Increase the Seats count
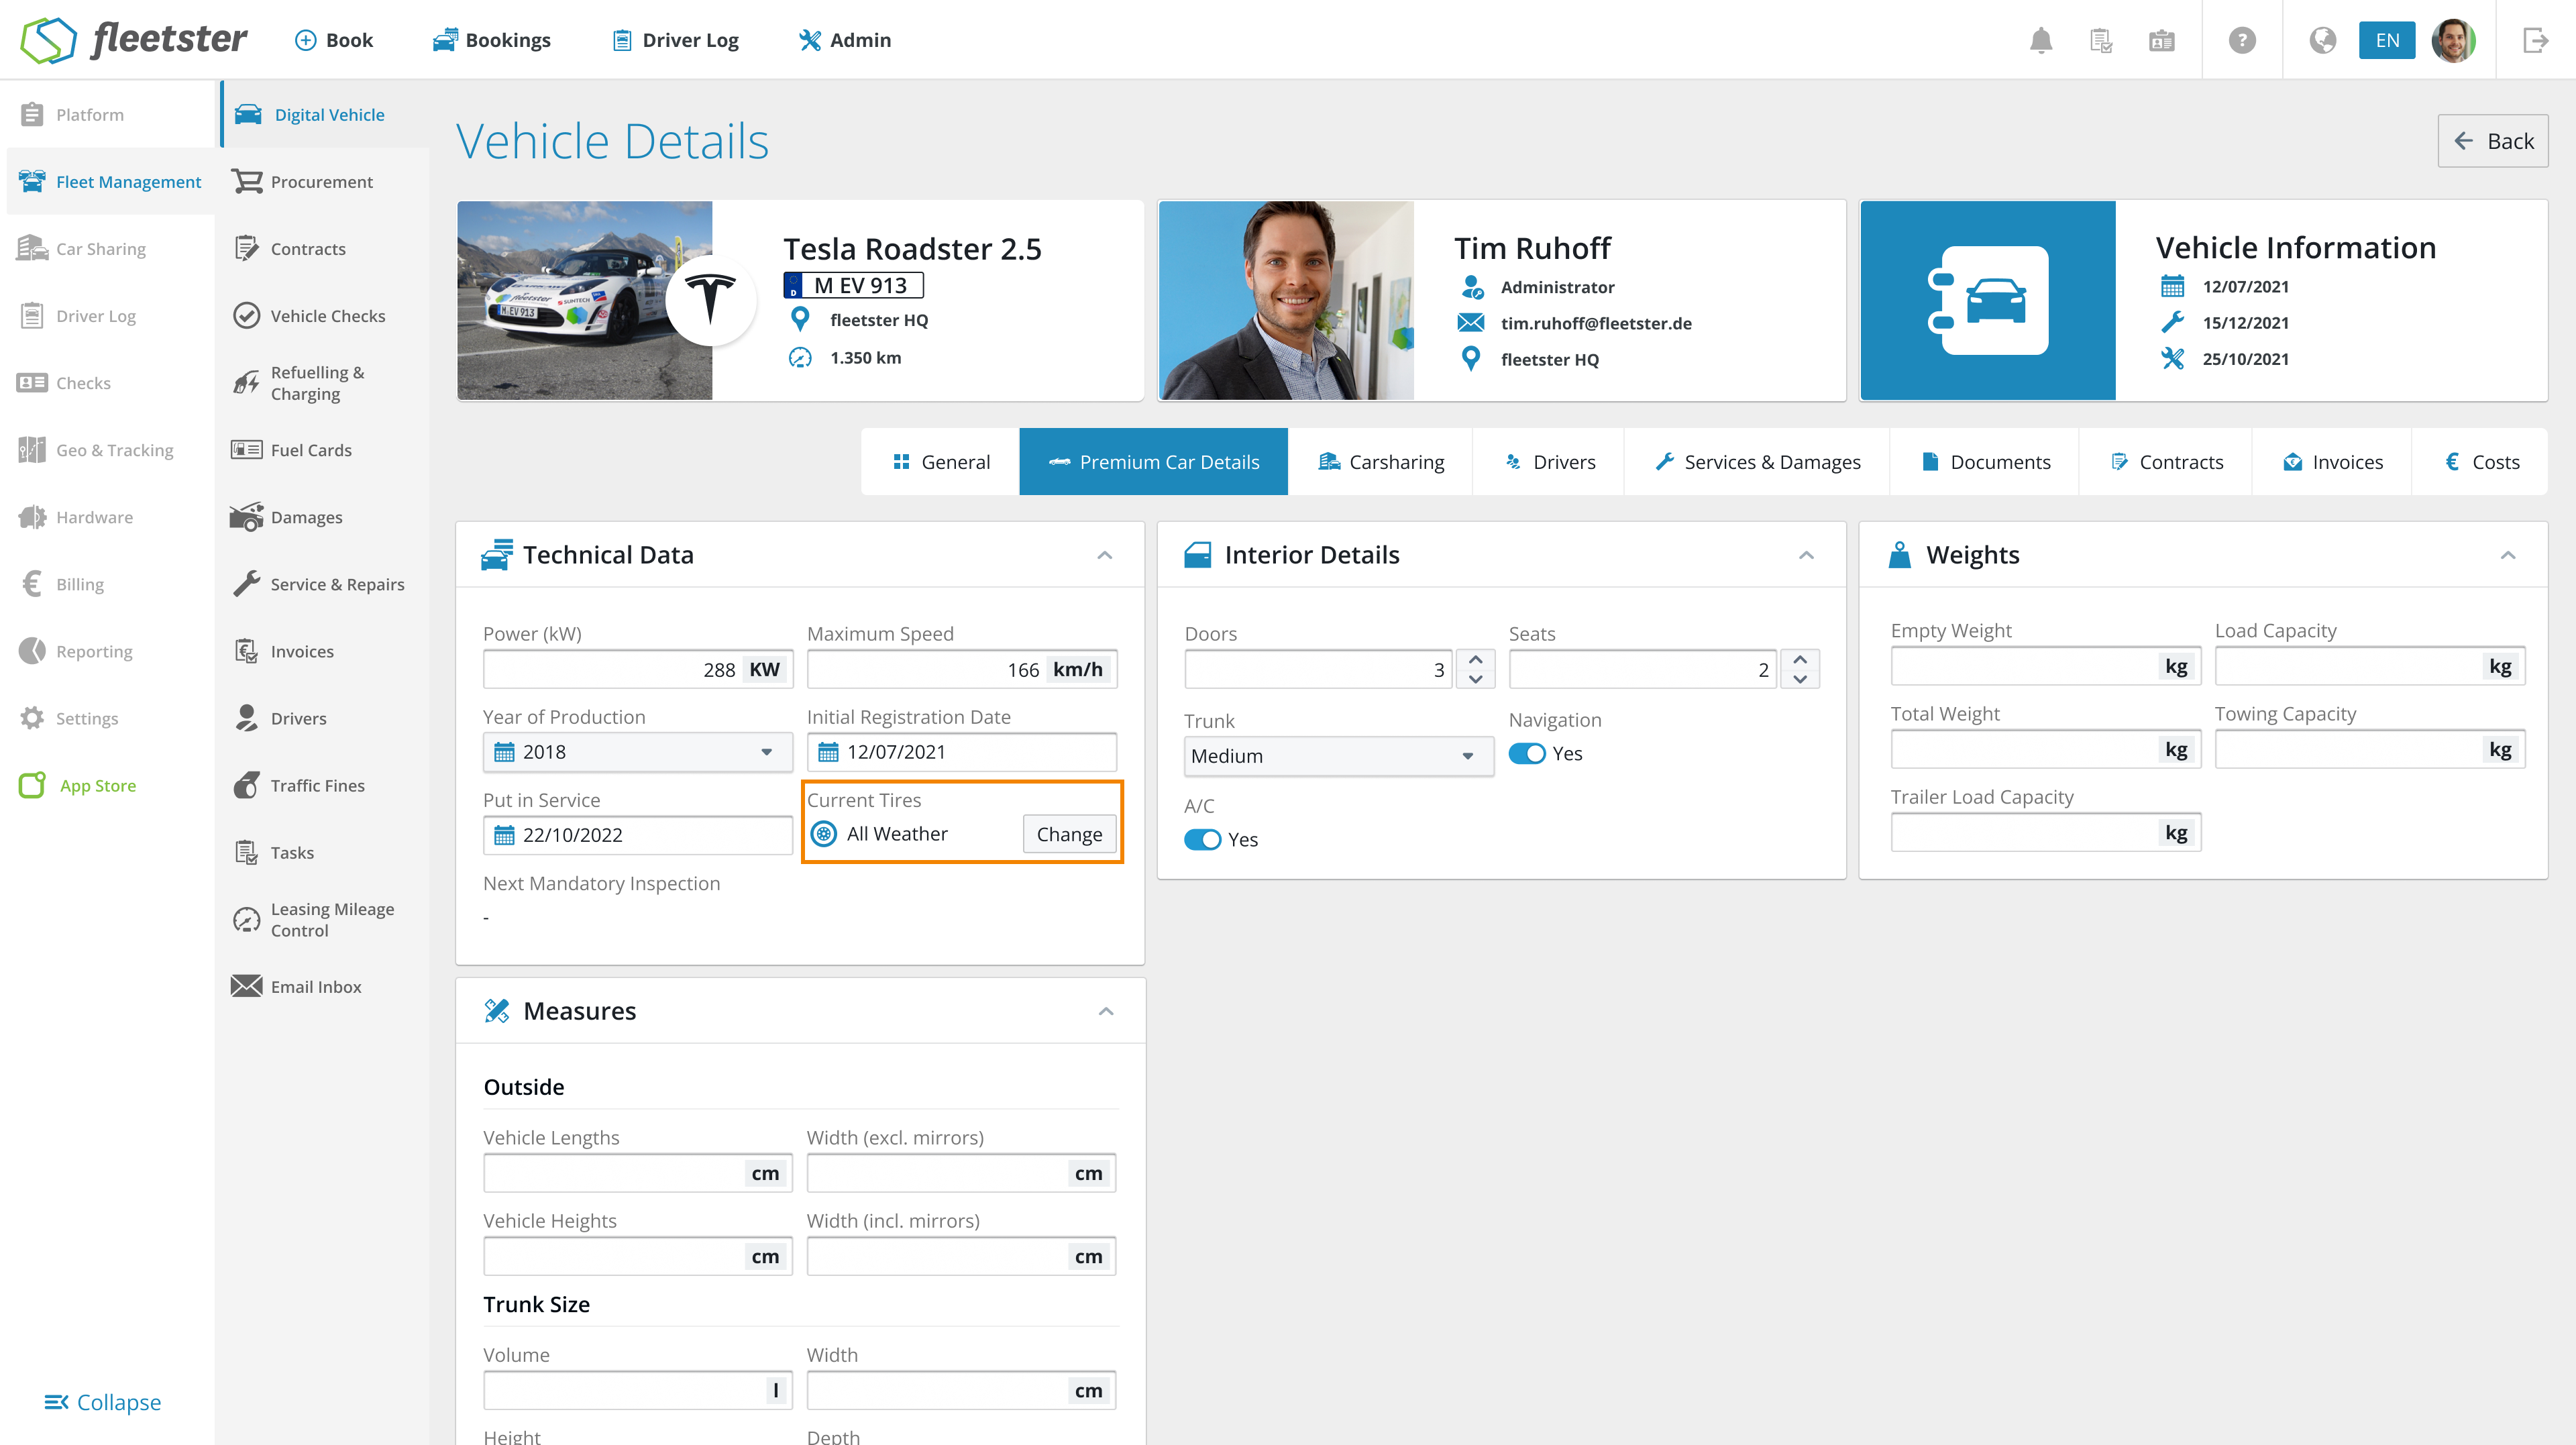The image size is (2576, 1445). coord(1800,660)
